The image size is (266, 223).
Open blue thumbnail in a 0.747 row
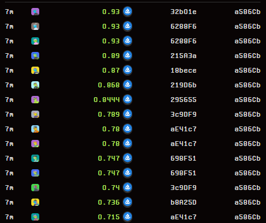(35, 173)
